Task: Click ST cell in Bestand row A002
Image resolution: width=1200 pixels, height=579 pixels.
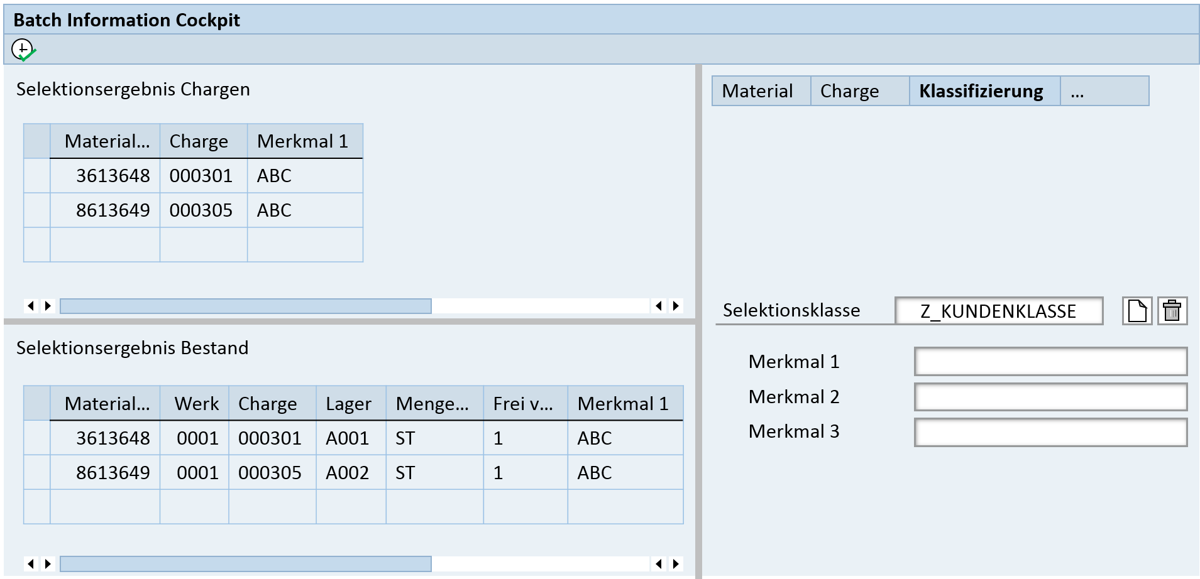Action: [434, 472]
